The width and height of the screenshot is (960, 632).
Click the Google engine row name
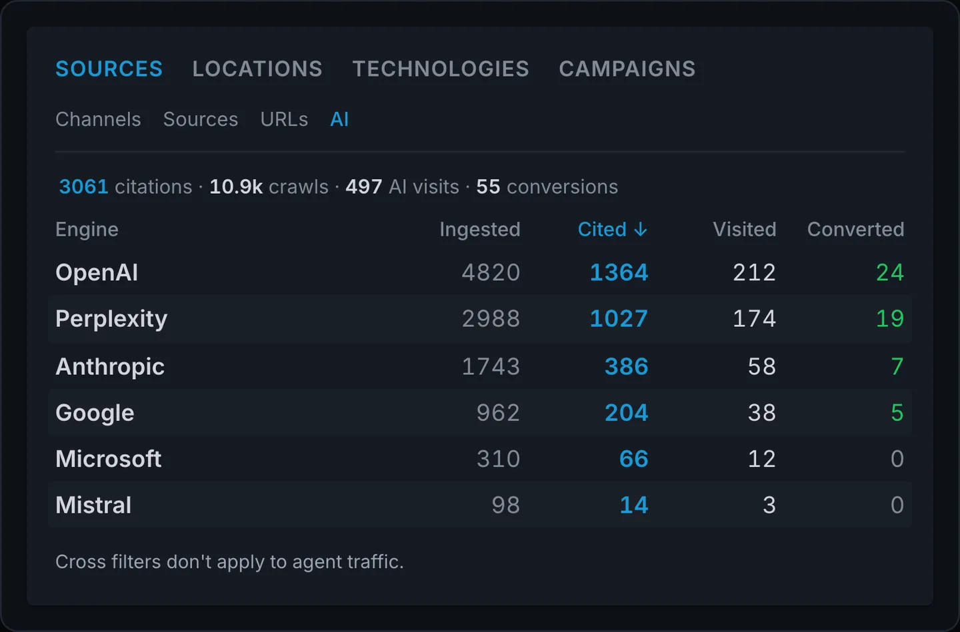pyautogui.click(x=95, y=413)
